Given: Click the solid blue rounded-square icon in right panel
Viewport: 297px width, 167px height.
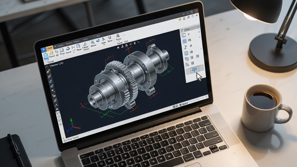Looking at the screenshot, I should point(186,53).
